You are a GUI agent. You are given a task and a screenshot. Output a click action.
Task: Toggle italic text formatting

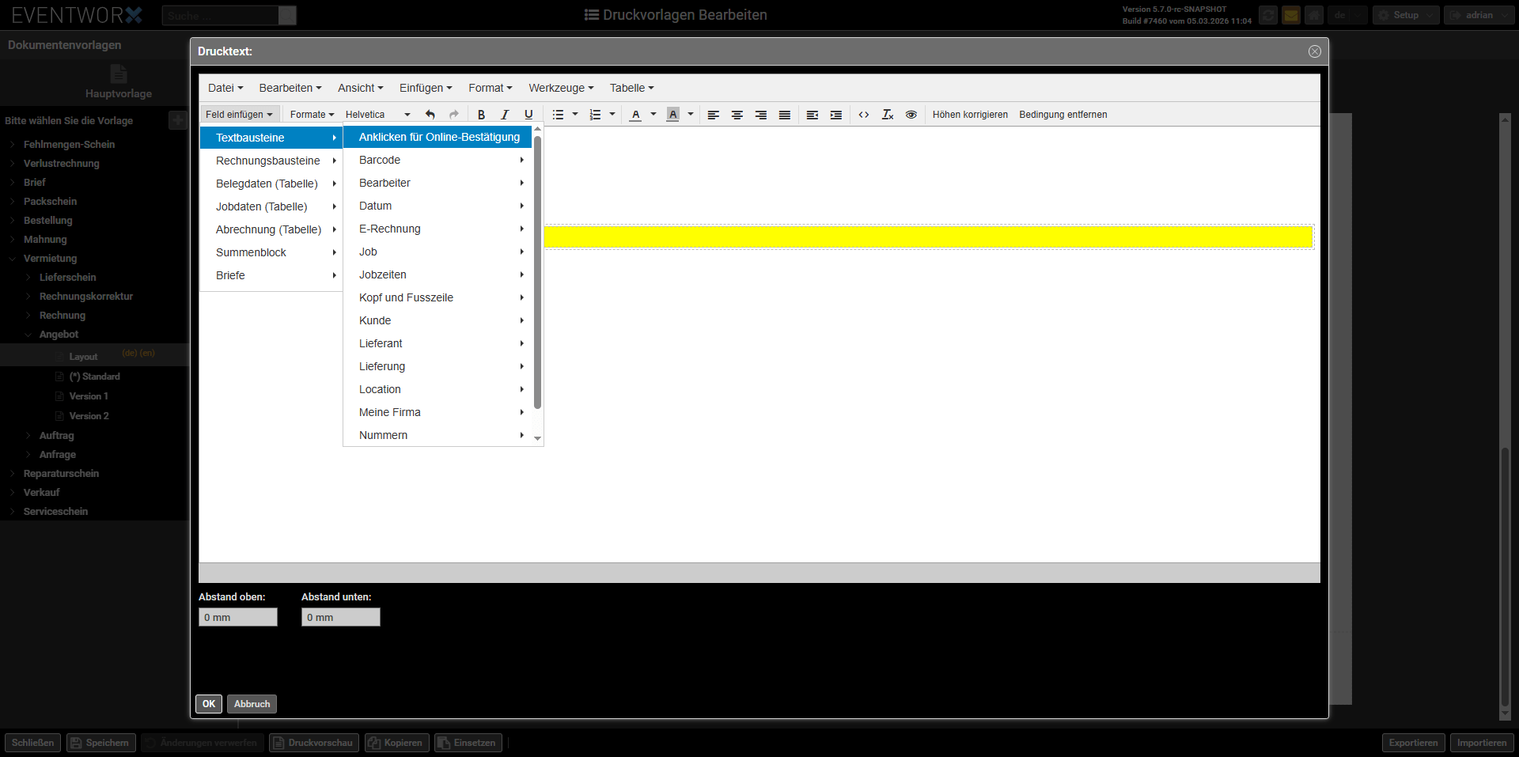coord(505,115)
